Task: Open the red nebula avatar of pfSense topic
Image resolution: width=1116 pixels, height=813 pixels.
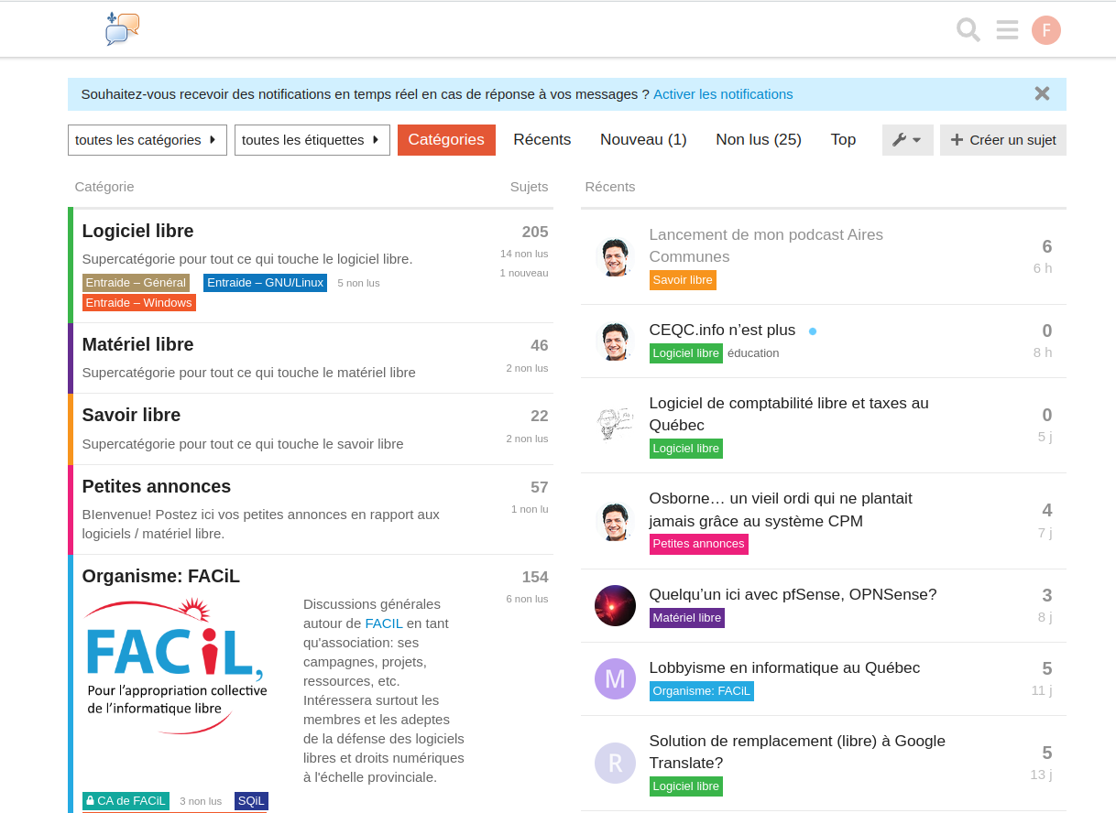Action: (x=615, y=605)
